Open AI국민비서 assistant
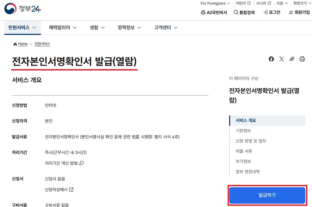 (x=214, y=12)
